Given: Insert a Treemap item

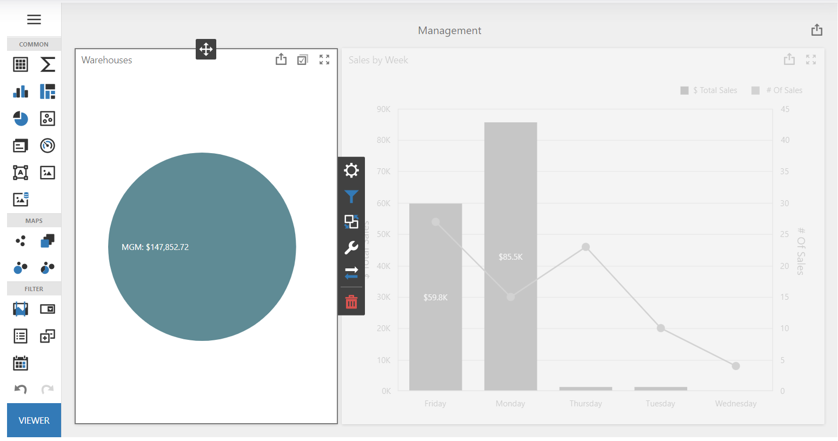Looking at the screenshot, I should point(48,91).
